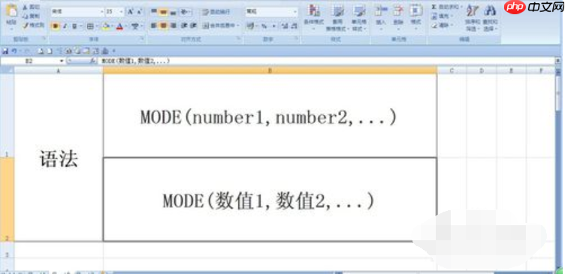Click the Find and Select binoculars icon
This screenshot has width=565, height=277.
[490, 11]
